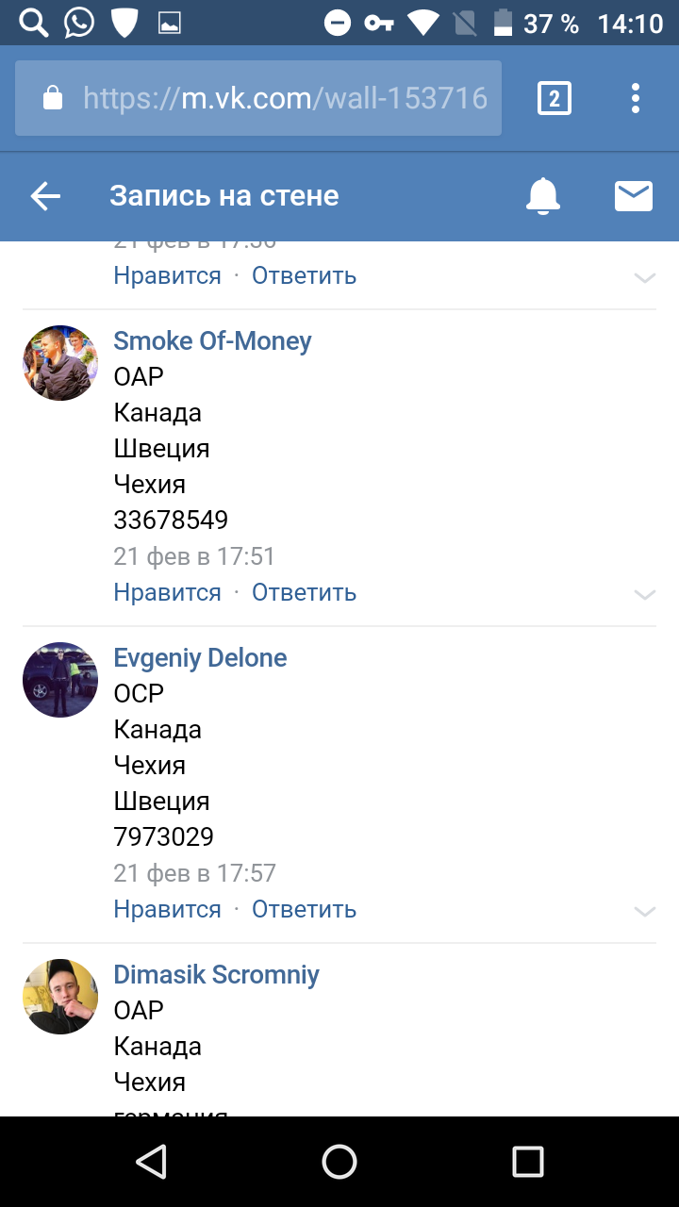679x1207 pixels.
Task: Open notifications bell icon
Action: coord(543,196)
